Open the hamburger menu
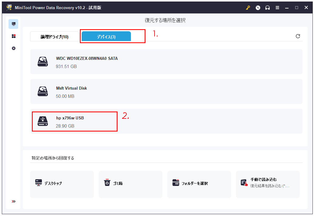This screenshot has width=314, height=216. click(277, 8)
